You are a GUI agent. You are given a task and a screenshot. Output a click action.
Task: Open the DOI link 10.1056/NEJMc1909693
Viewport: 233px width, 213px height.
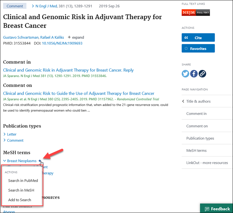[62, 43]
